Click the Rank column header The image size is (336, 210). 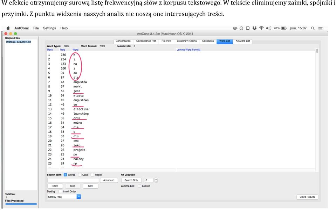pos(50,50)
